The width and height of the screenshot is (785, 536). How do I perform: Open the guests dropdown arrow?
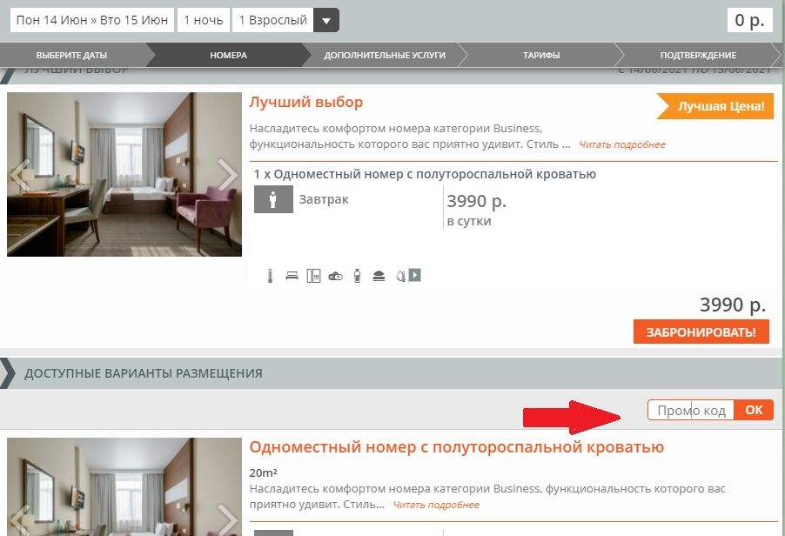326,21
